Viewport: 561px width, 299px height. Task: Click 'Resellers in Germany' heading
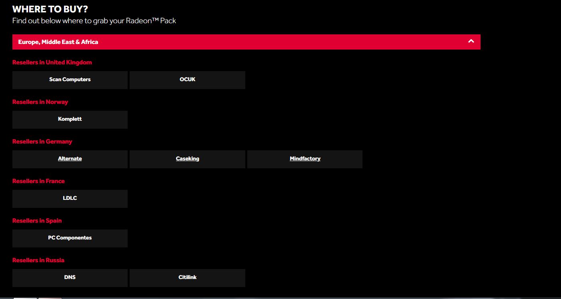point(42,142)
